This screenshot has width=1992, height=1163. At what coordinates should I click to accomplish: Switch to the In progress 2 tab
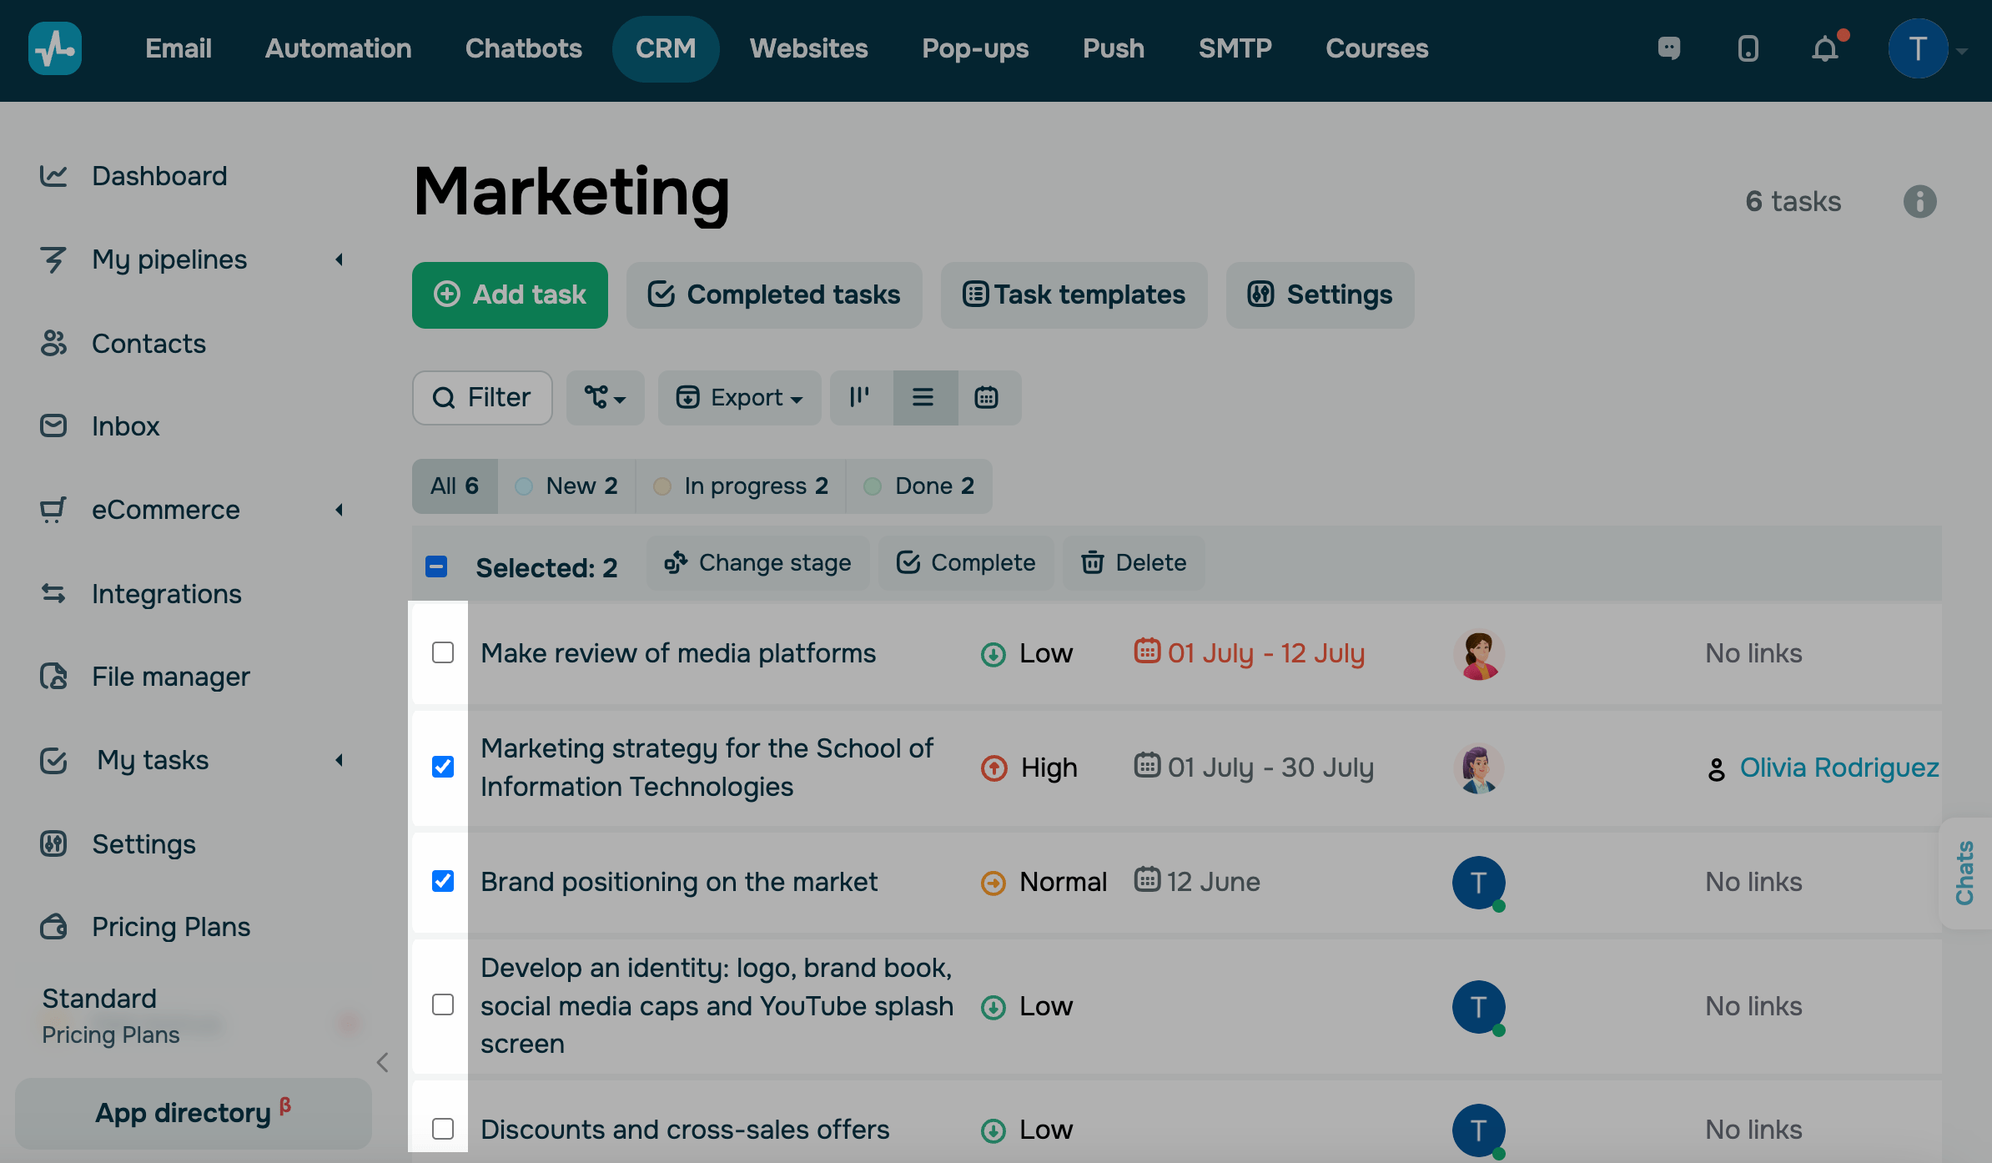[x=741, y=486]
